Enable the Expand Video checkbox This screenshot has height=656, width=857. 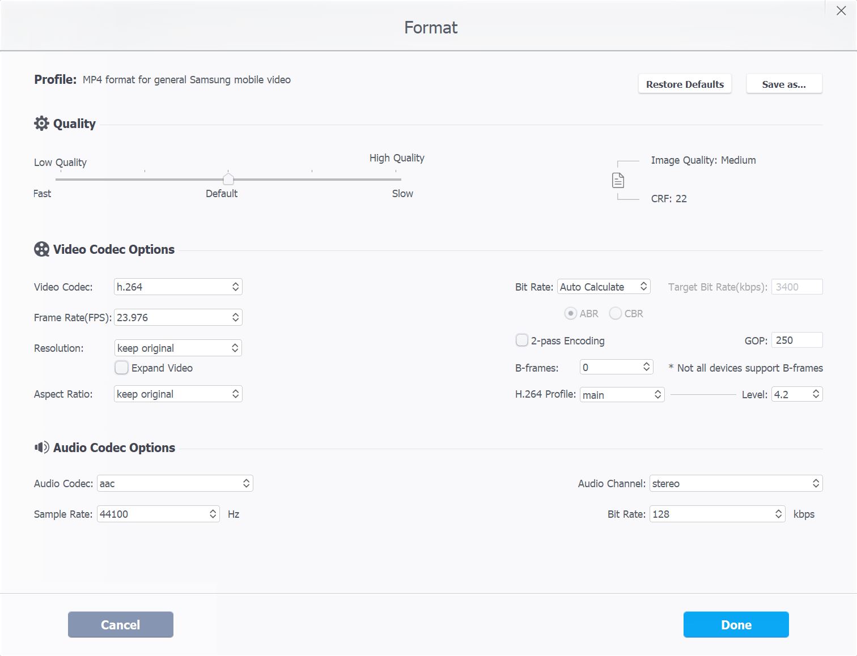click(x=121, y=368)
